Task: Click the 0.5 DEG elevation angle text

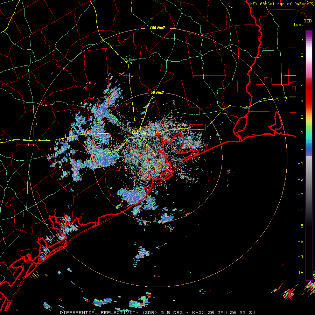Action: click(x=171, y=313)
